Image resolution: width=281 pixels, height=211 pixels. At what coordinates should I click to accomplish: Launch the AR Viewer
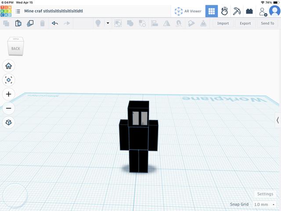click(188, 11)
